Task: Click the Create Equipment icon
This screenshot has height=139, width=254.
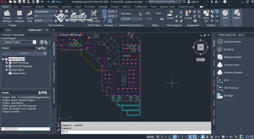Action: point(189,14)
